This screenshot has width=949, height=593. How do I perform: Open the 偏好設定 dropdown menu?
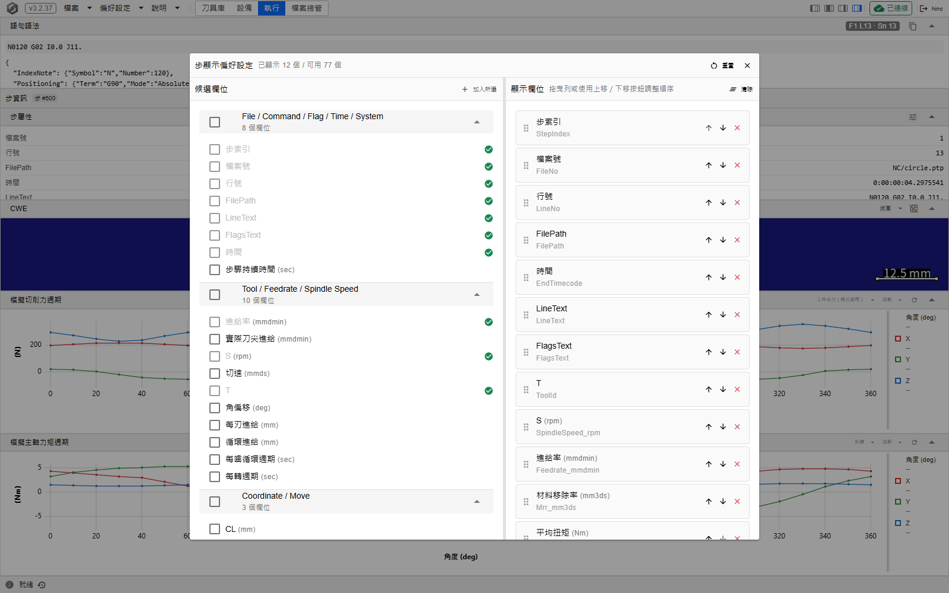point(122,8)
